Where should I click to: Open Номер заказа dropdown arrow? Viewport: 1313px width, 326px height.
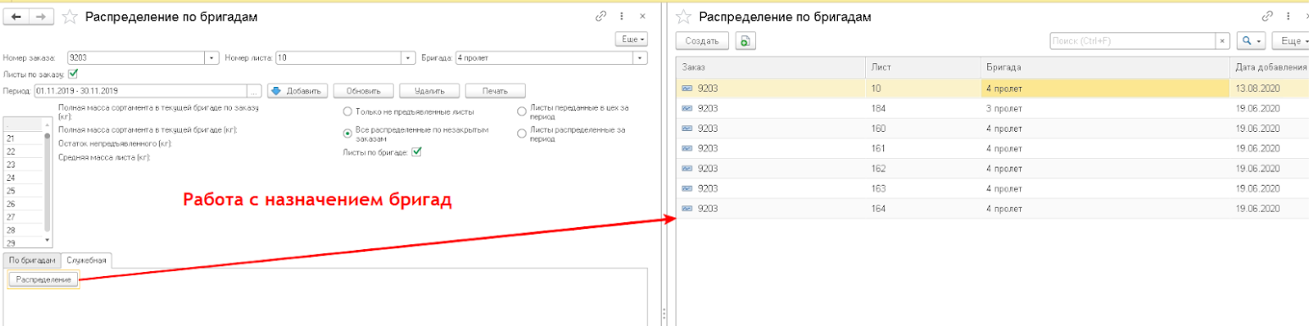pyautogui.click(x=211, y=58)
